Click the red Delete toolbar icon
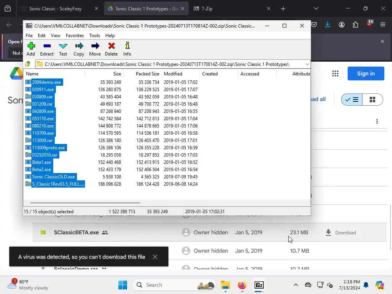Viewport: 392px width, 294px height. (x=111, y=49)
